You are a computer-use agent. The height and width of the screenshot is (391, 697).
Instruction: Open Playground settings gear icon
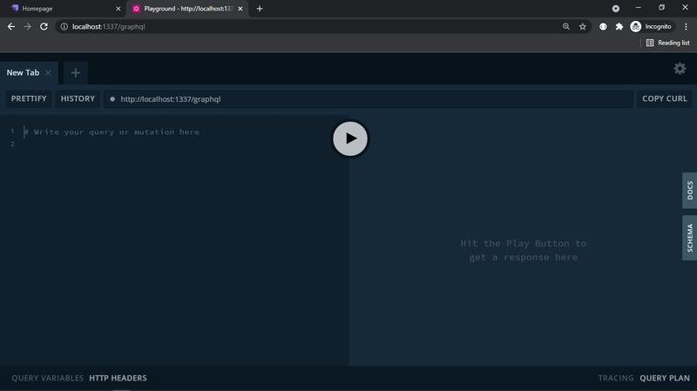click(x=680, y=69)
